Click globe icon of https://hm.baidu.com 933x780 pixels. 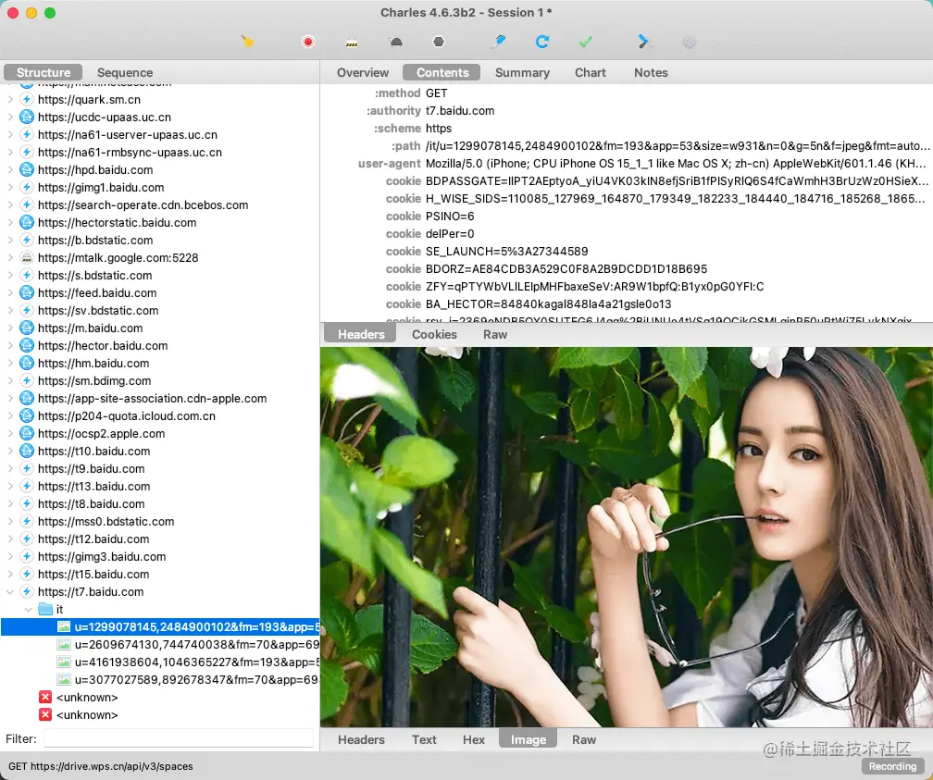[27, 363]
